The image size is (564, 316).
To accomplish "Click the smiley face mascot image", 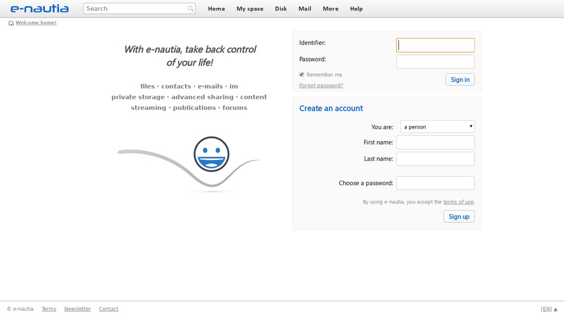I will pos(211,154).
